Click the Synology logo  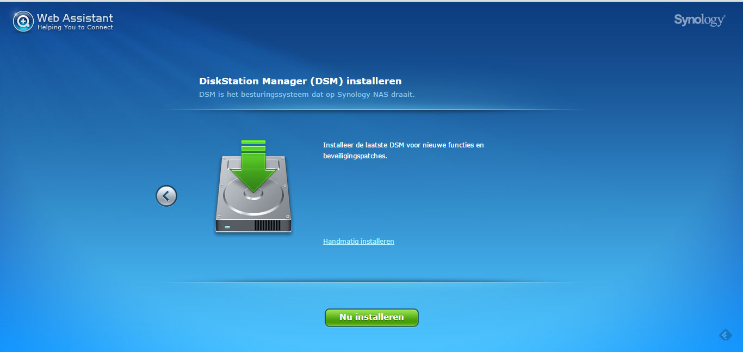[699, 20]
